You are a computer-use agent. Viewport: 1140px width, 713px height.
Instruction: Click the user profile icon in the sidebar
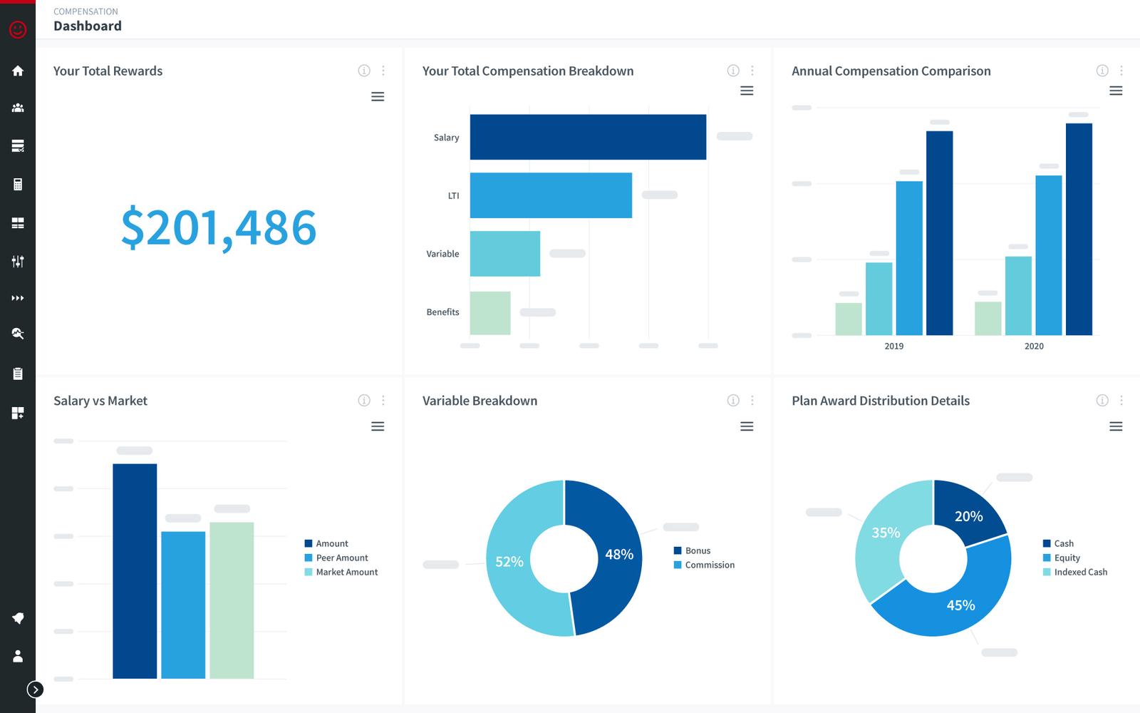point(18,656)
